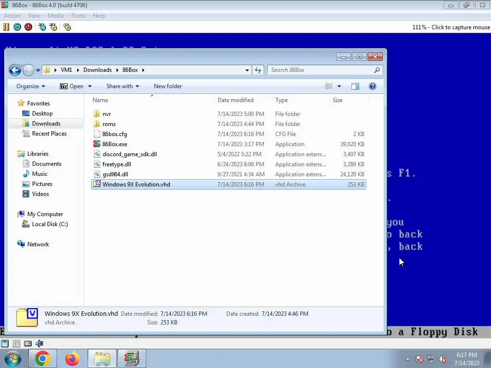Open 86Box settings gear icon
Image resolution: width=491 pixels, height=368 pixels.
pyautogui.click(x=67, y=27)
